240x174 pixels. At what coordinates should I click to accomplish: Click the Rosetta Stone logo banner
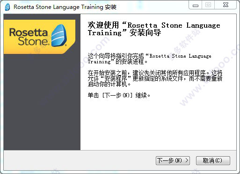coord(40,37)
